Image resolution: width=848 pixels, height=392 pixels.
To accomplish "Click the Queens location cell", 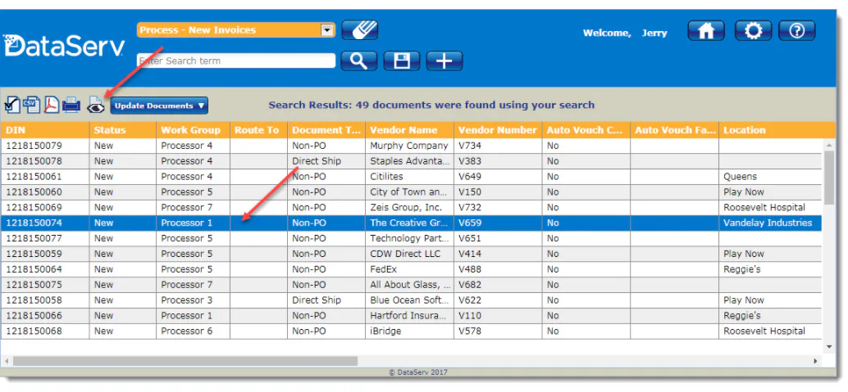I will (x=770, y=177).
